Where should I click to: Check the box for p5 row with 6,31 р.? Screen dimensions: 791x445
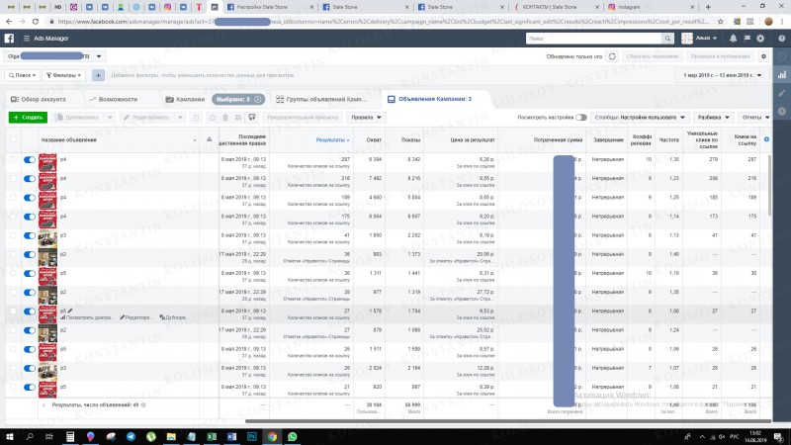coord(13,273)
